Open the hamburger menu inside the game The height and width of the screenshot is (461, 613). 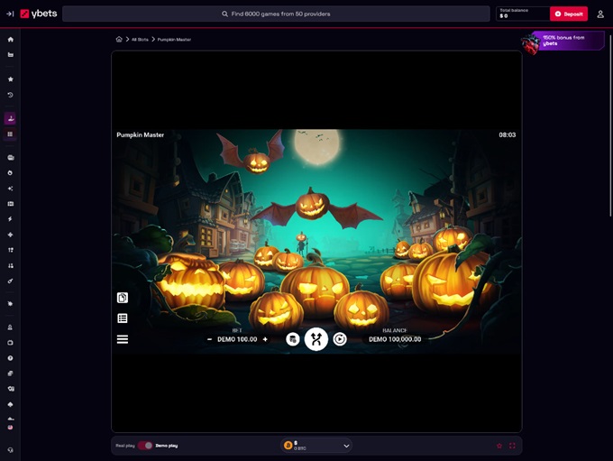[123, 339]
